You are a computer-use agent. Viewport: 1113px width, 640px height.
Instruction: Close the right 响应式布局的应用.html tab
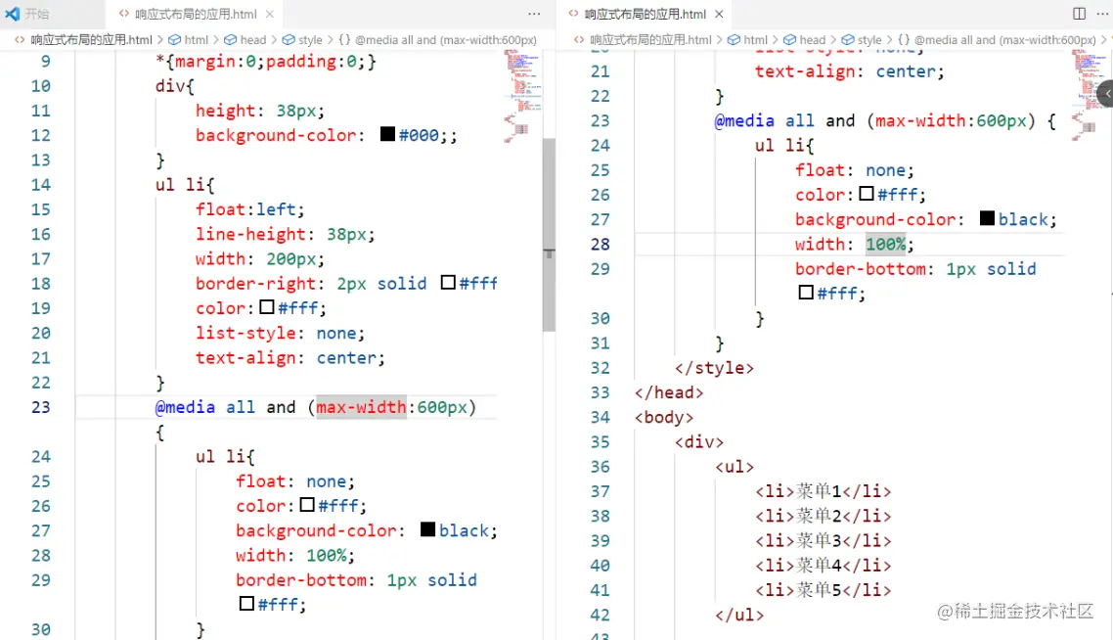719,14
